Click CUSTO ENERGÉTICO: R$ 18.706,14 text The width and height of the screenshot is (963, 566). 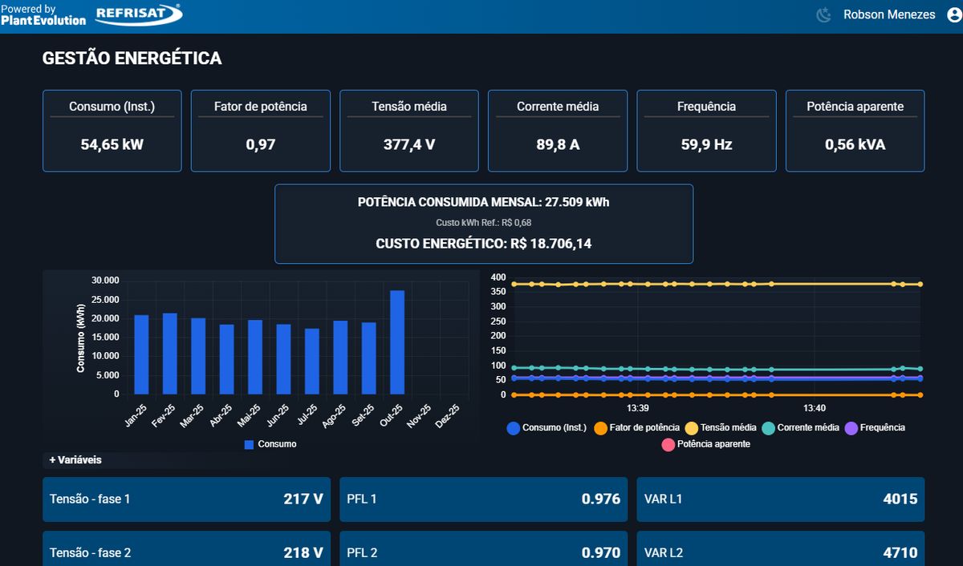point(484,244)
